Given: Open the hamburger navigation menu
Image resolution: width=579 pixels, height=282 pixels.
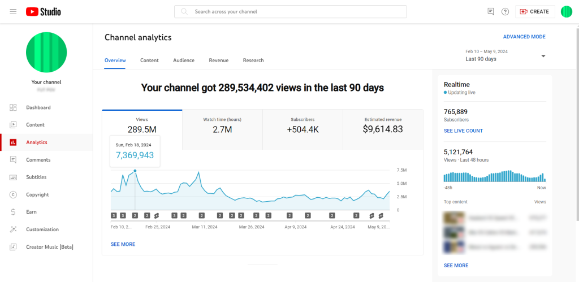Looking at the screenshot, I should (14, 11).
